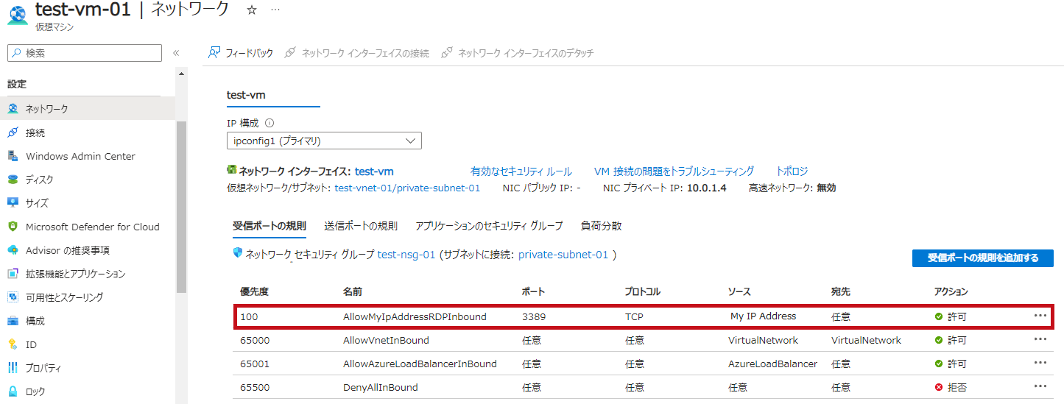Click the サイズ sidebar icon
The image size is (1064, 404).
tap(13, 203)
